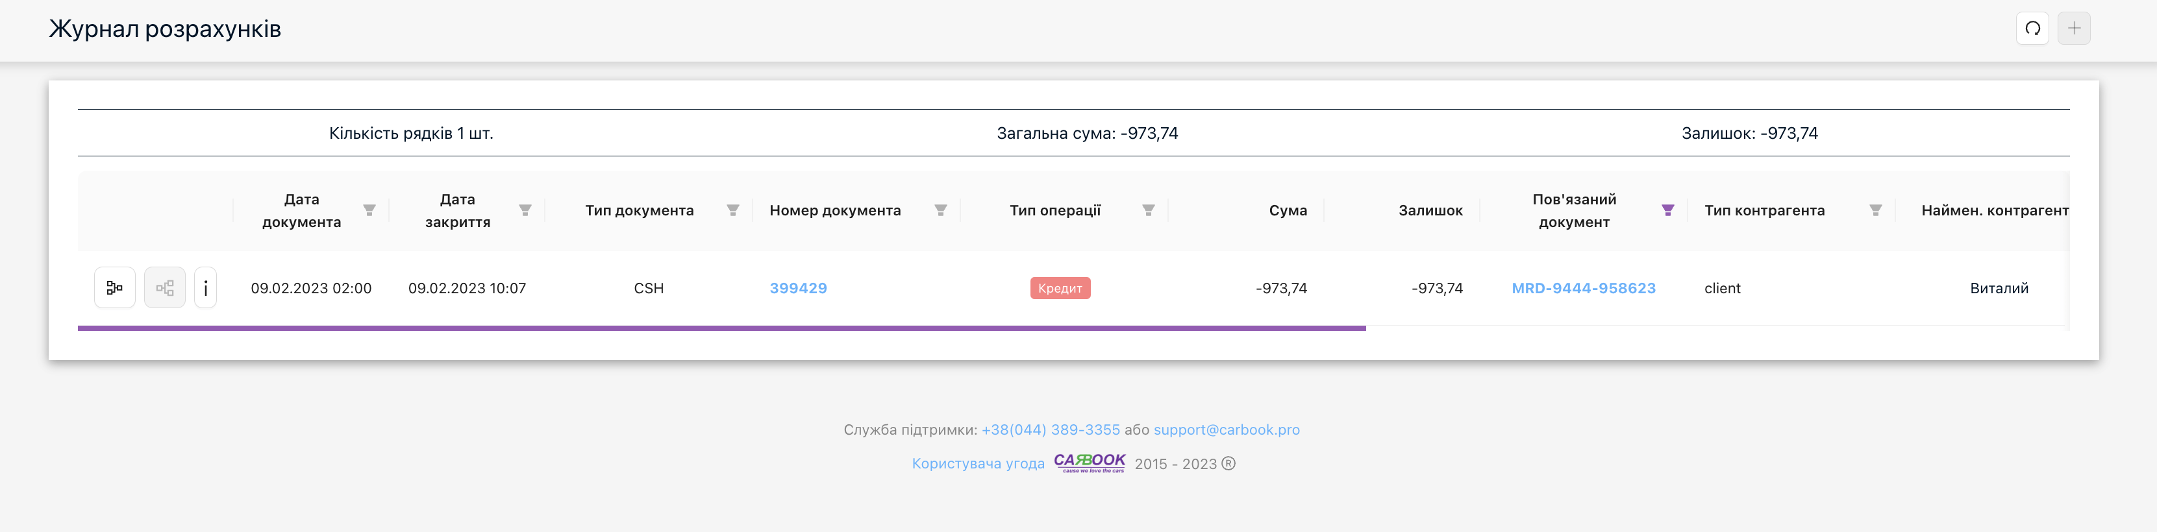Open Тип контрагента column filter
This screenshot has height=532, width=2157.
[x=1875, y=210]
